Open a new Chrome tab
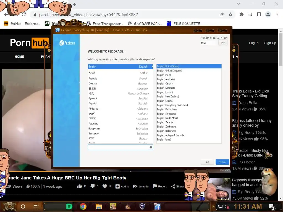This screenshot has height=212, width=283. (75, 5)
